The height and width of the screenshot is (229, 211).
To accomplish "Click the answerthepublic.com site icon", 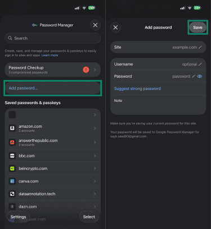I will click(x=12, y=142).
